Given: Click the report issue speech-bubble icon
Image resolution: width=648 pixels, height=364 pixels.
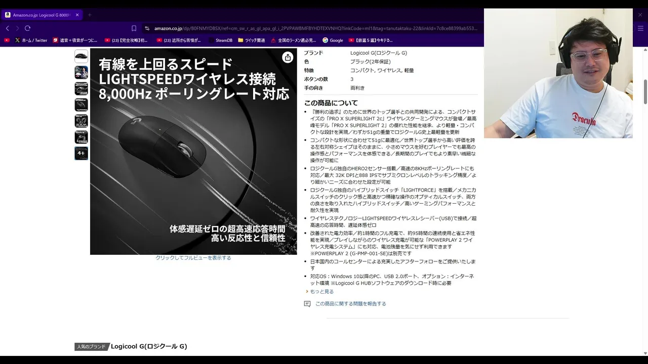Looking at the screenshot, I should click(x=307, y=304).
